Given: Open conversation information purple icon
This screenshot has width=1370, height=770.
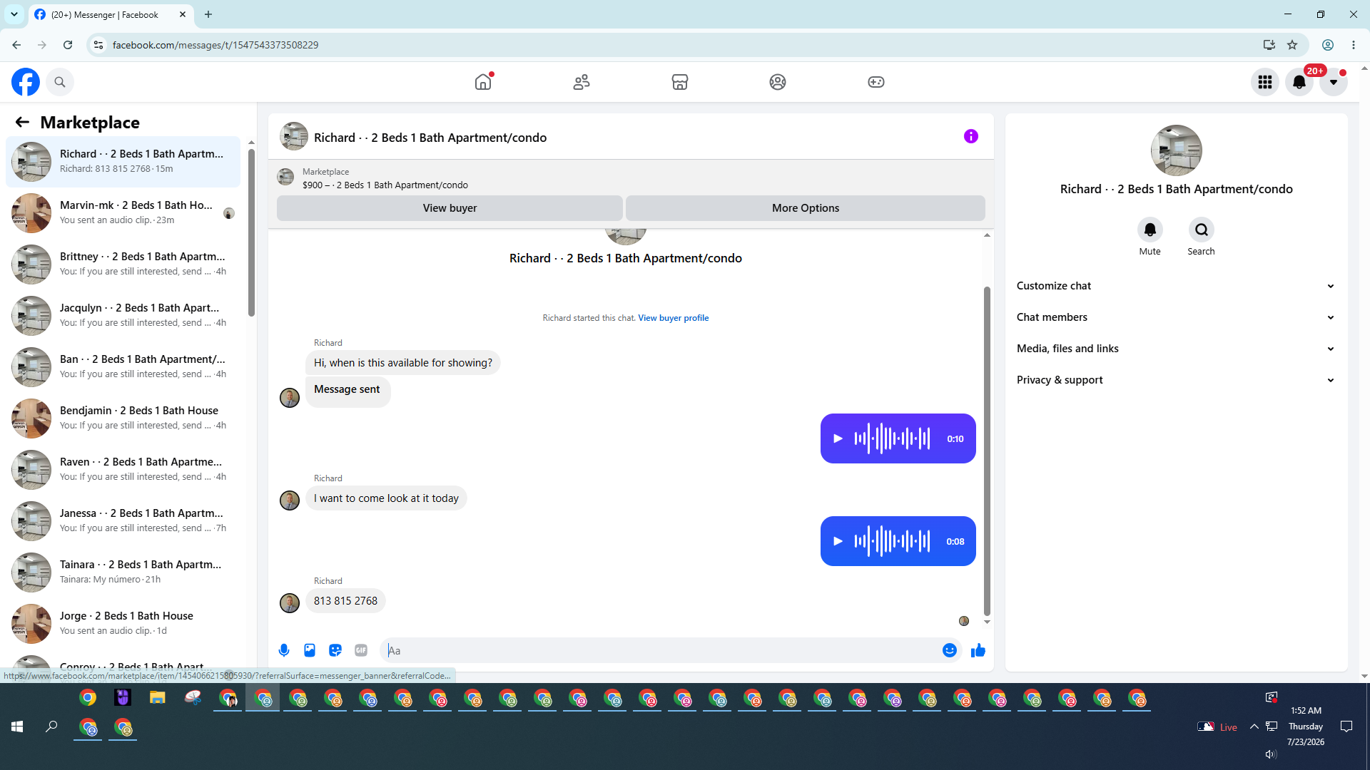Looking at the screenshot, I should point(971,136).
